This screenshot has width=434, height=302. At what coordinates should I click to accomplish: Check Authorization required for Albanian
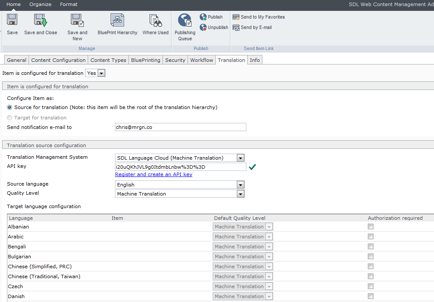[370, 227]
